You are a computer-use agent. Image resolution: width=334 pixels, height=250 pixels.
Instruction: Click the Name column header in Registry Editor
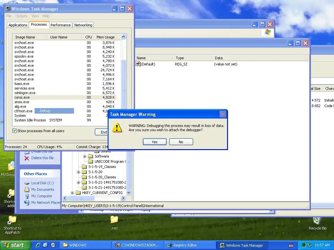(x=154, y=58)
